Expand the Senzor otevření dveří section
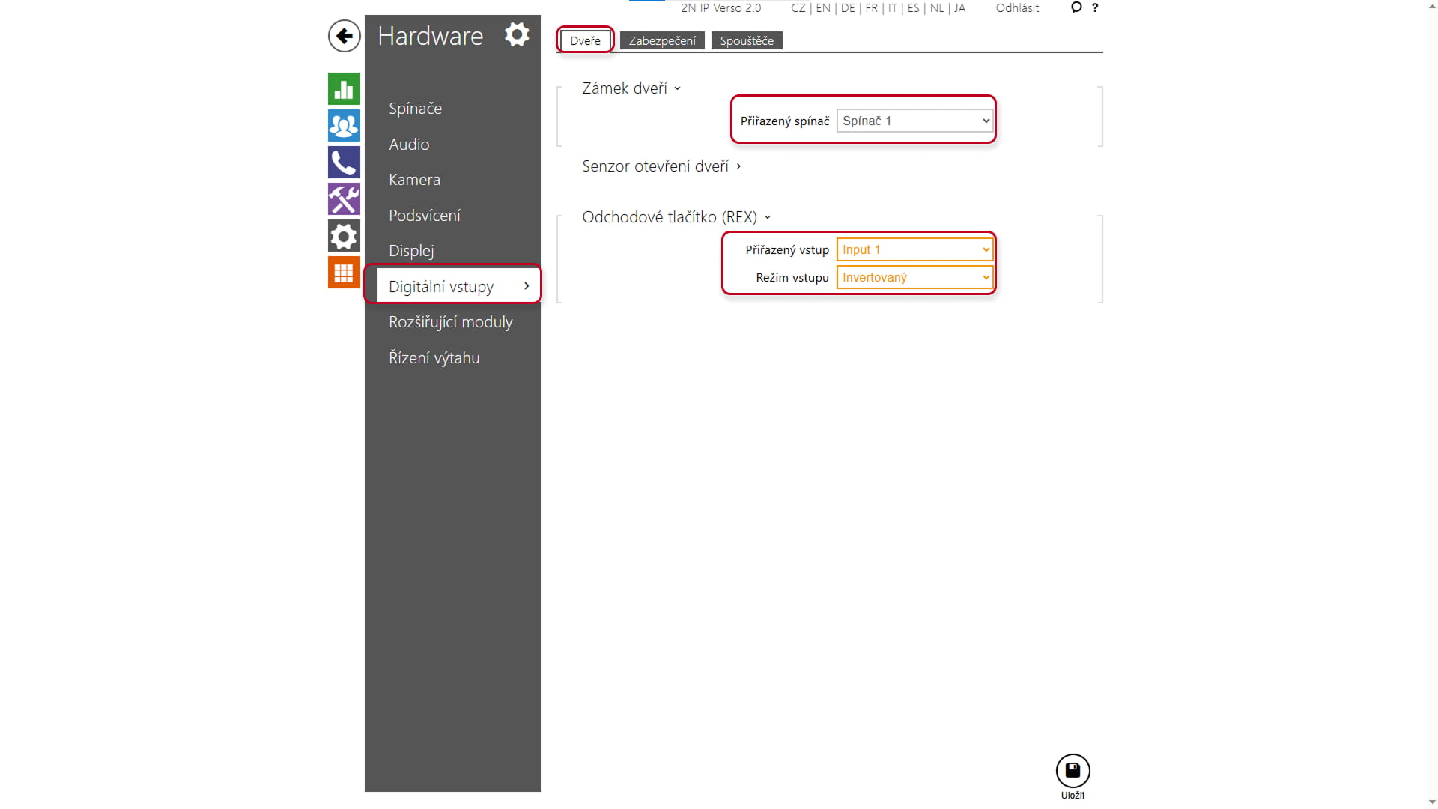 point(661,166)
